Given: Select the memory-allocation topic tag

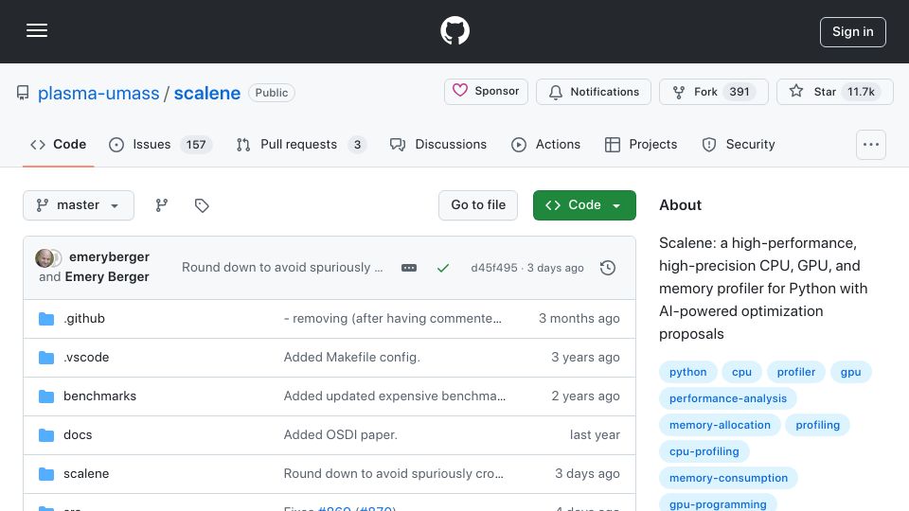Looking at the screenshot, I should tap(720, 425).
